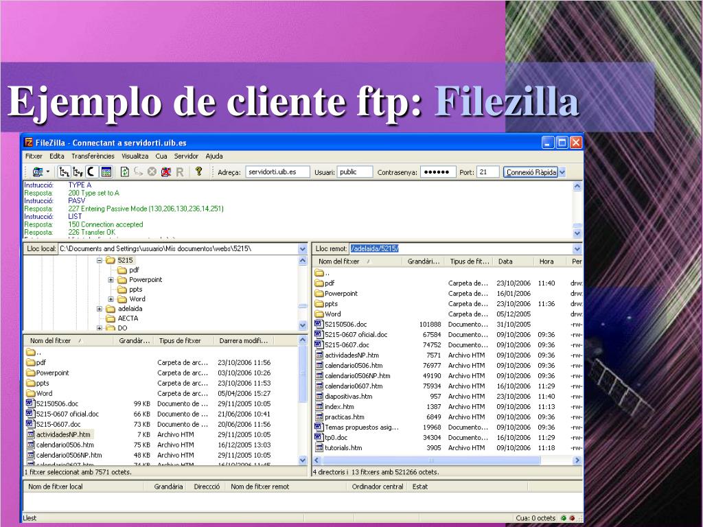Viewport: 703px width, 527px height.
Task: Expand the DO folder in local tree
Action: tap(100, 328)
